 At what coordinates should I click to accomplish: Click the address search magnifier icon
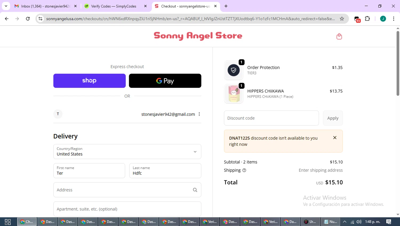(x=195, y=190)
